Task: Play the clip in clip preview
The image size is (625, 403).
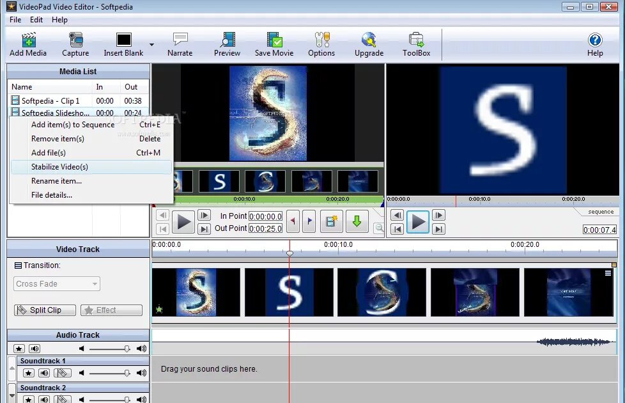Action: pyautogui.click(x=183, y=222)
